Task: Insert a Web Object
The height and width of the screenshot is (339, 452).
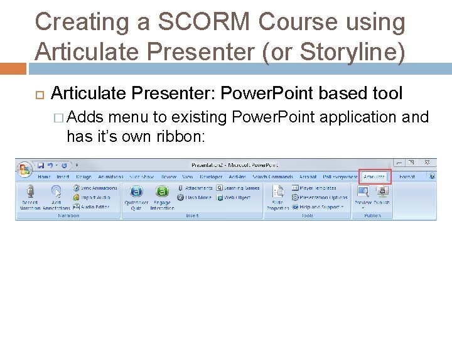Action: pos(233,198)
